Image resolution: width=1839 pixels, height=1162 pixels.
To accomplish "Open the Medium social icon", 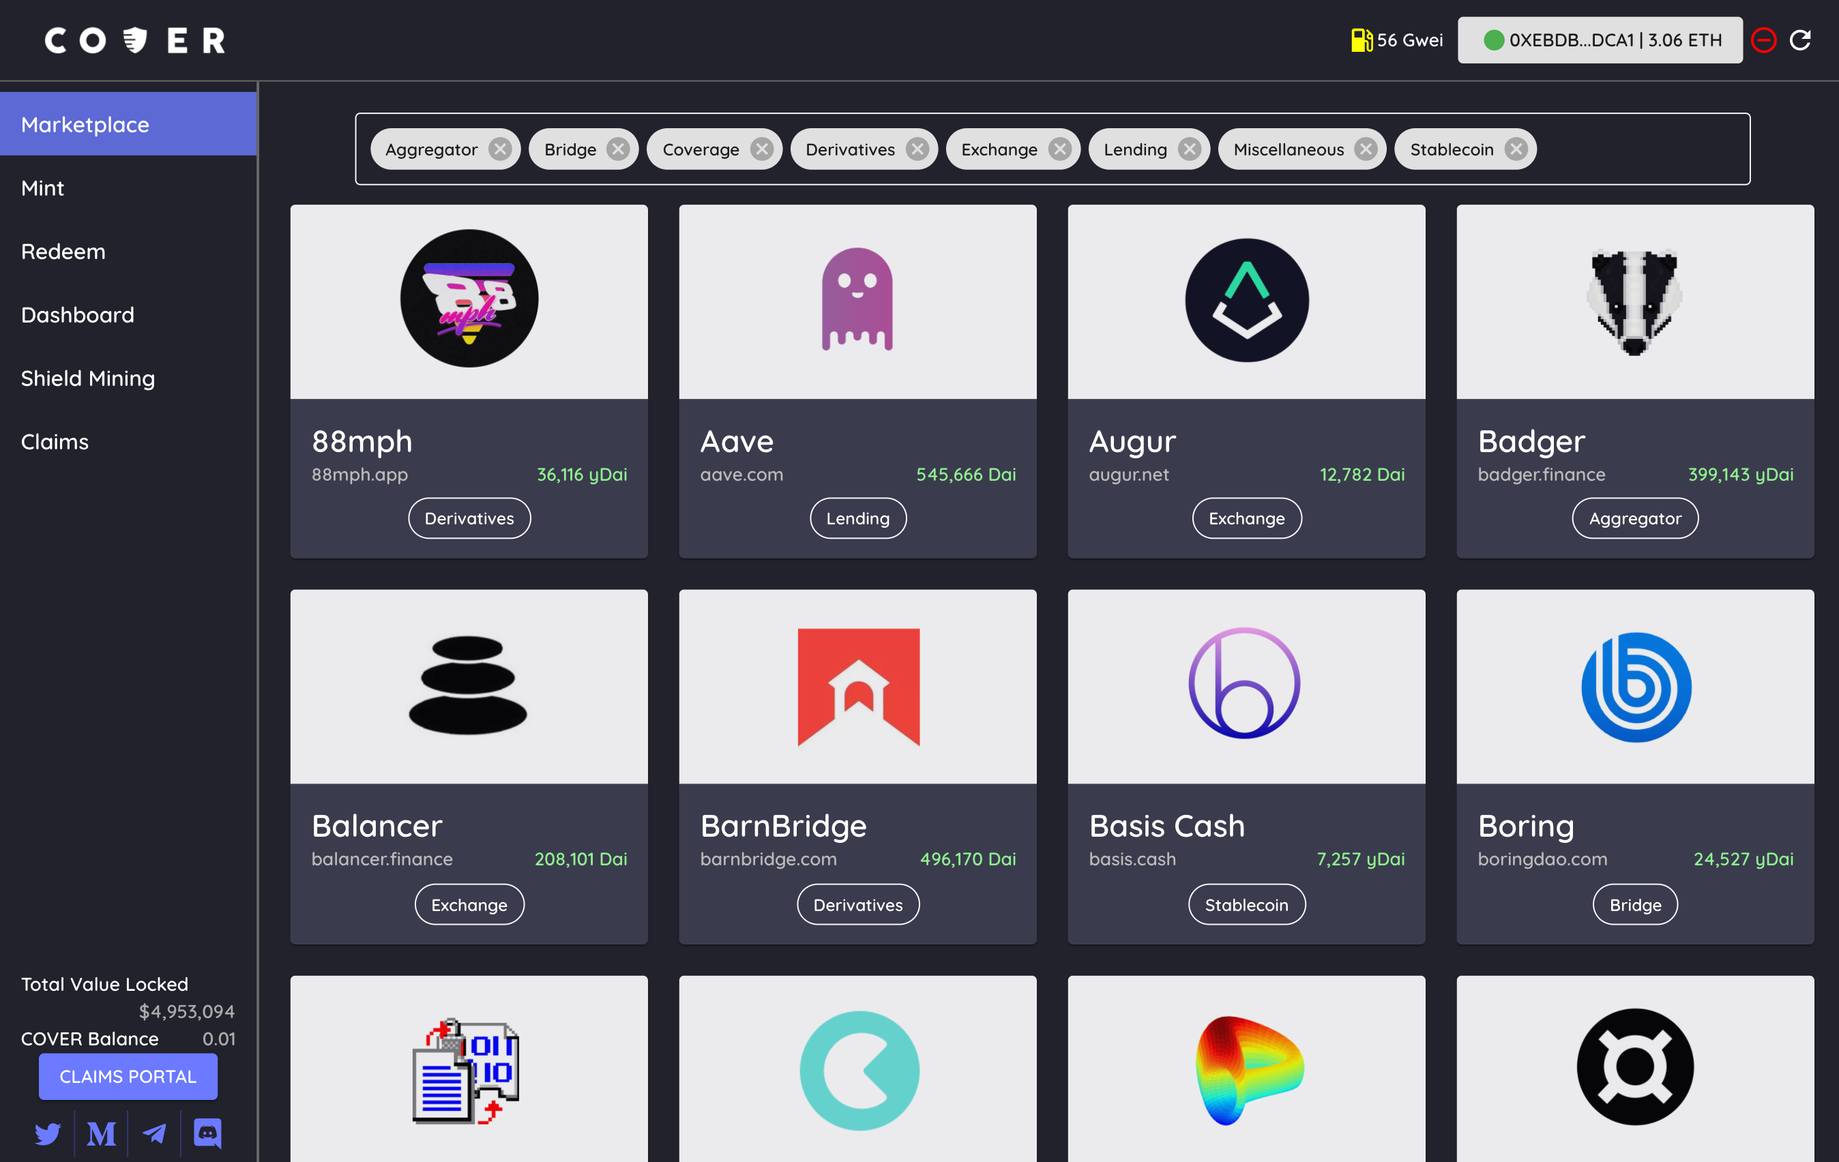I will 101,1133.
